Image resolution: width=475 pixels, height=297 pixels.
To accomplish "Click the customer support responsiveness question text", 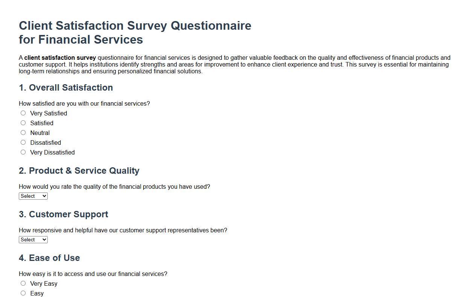I will click(123, 230).
